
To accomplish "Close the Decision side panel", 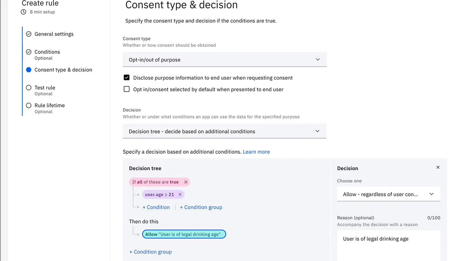I will click(x=438, y=167).
